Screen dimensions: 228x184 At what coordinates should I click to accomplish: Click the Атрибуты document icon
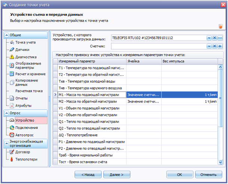coord(12,106)
